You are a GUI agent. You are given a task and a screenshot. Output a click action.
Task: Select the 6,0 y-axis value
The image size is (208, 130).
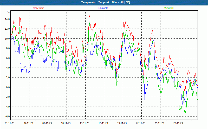pyautogui.click(x=8, y=58)
